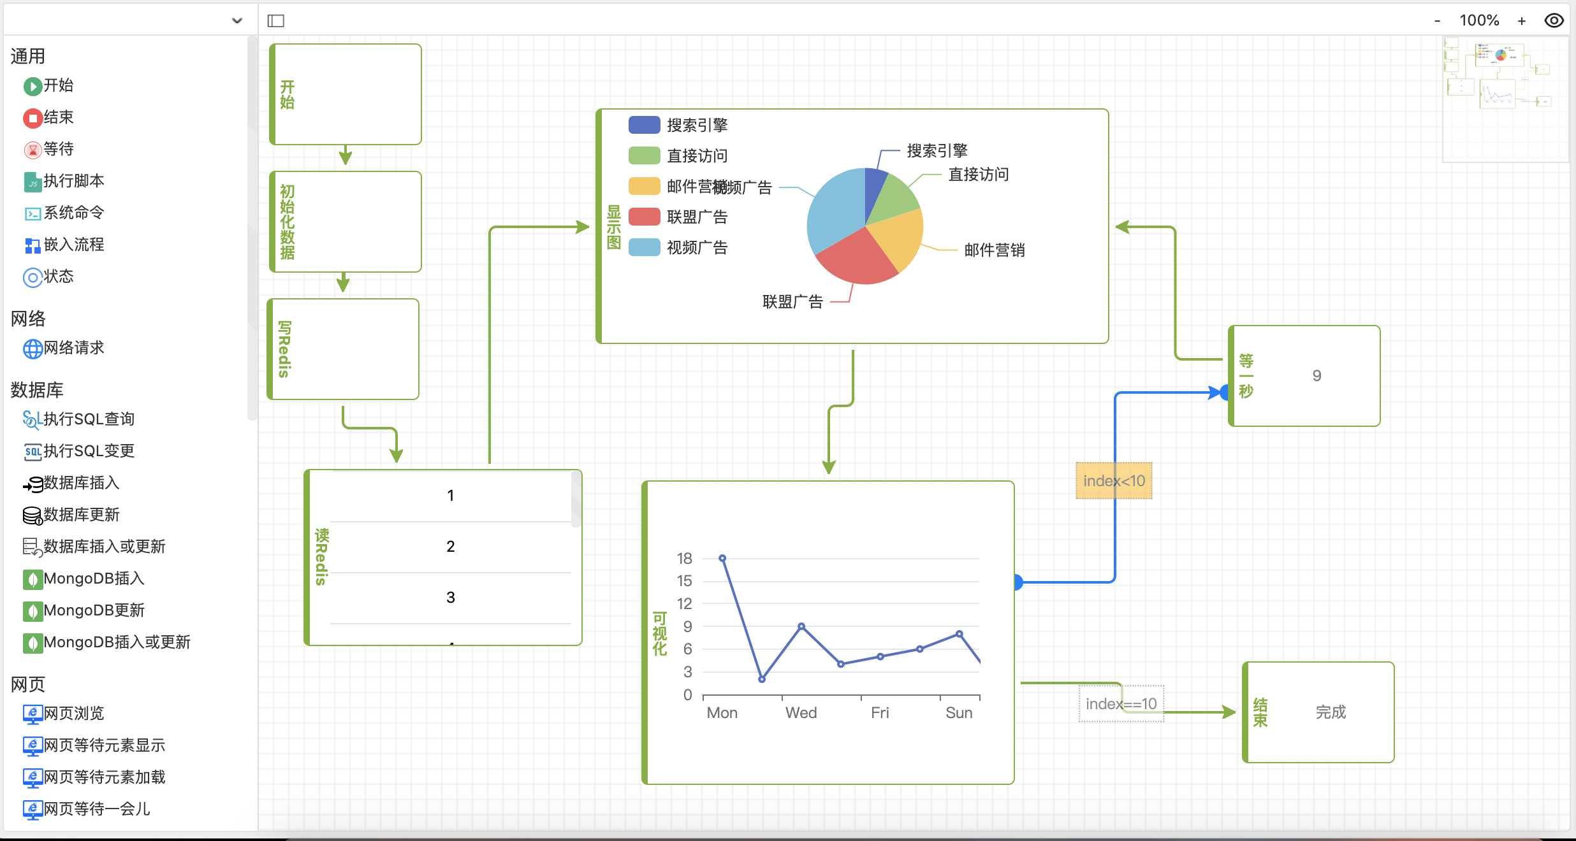Click the Network Request (网络请求) globe icon
Image resolution: width=1576 pixels, height=841 pixels.
click(x=33, y=349)
